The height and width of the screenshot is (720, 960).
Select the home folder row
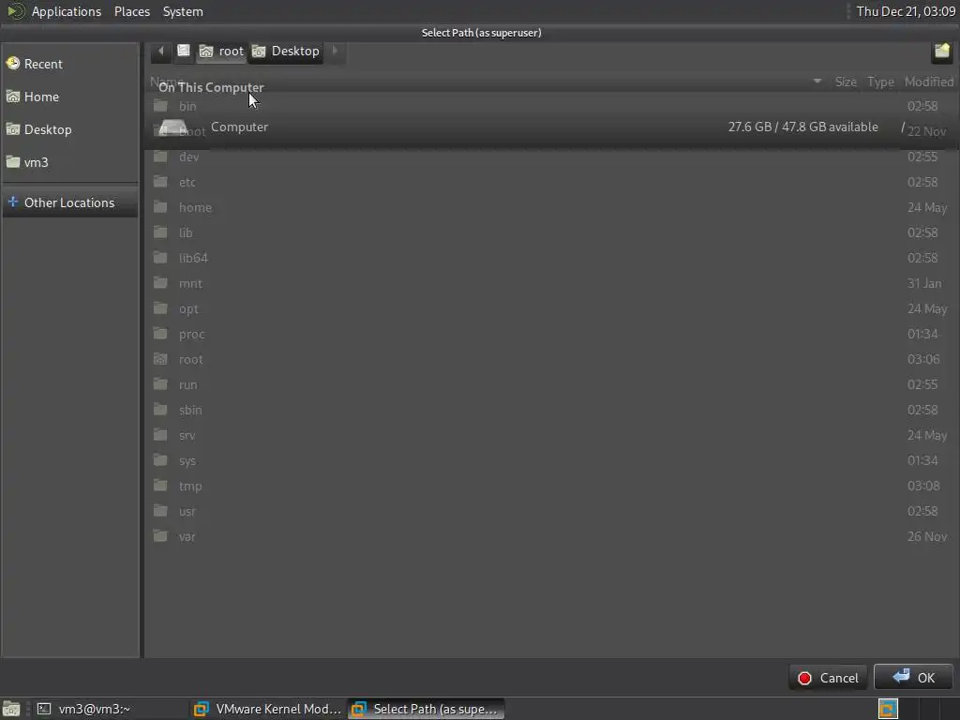(x=552, y=207)
